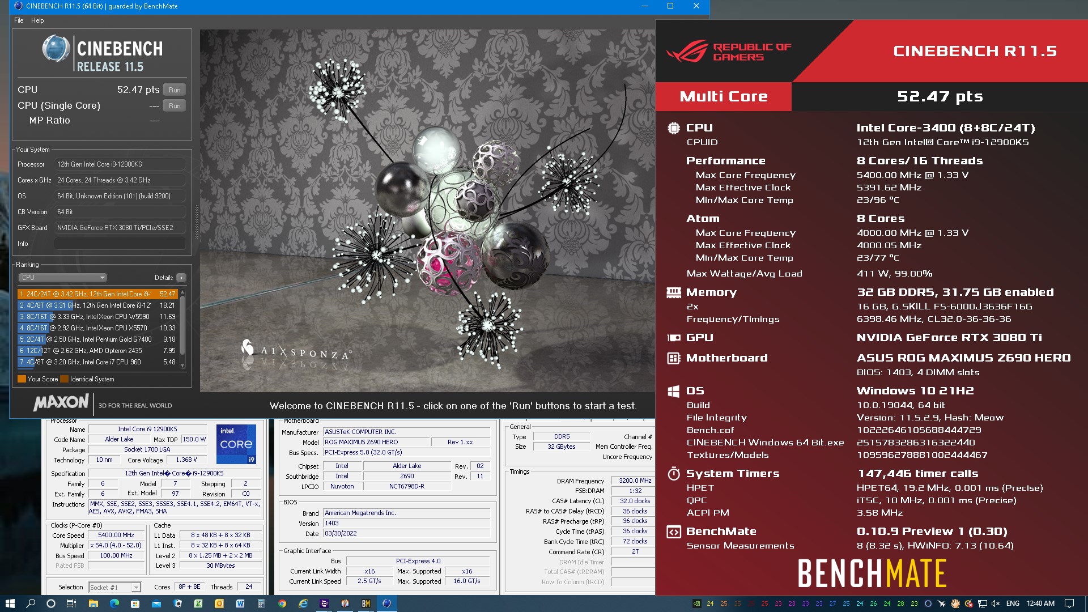Image resolution: width=1088 pixels, height=612 pixels.
Task: Click the Intel Core i9 logo badge
Action: click(236, 444)
